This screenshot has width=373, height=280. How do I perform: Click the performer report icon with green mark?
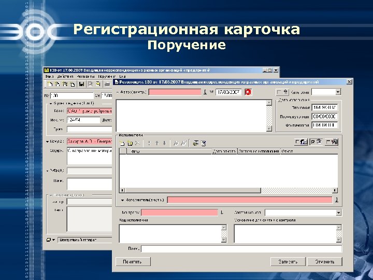[195, 143]
